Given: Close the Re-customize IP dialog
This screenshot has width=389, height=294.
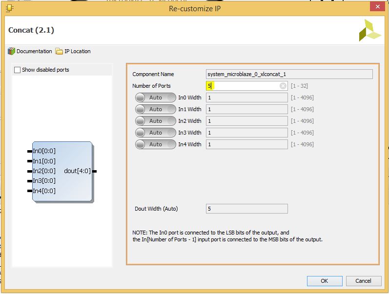Looking at the screenshot, I should (377, 7).
